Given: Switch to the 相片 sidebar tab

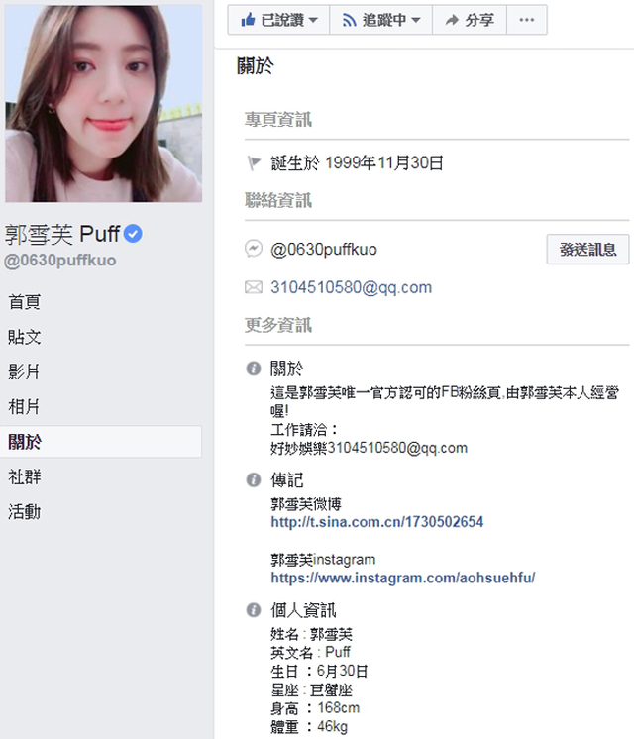Looking at the screenshot, I should pyautogui.click(x=24, y=406).
